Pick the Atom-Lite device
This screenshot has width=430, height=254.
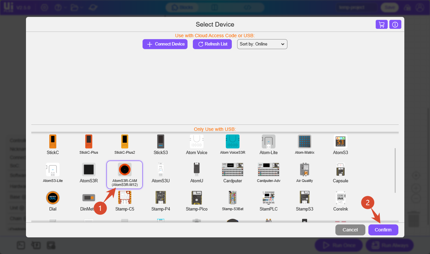pyautogui.click(x=268, y=141)
